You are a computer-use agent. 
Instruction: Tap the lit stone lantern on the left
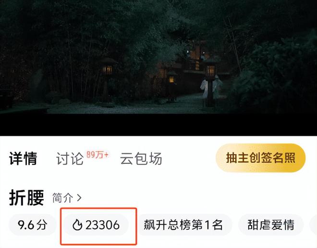click(x=107, y=70)
